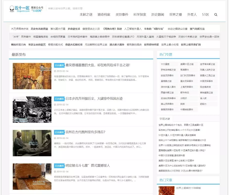The image size is (230, 195).
Task: Open hot topic 罗布泊未解之谜
Action: click(168, 70)
